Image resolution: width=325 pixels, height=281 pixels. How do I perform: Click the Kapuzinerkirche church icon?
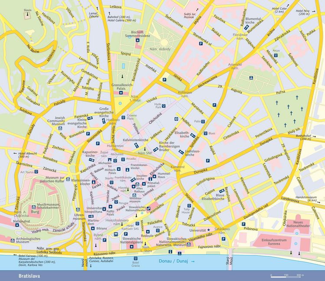click(x=91, y=160)
